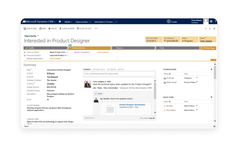Expand Interested in Produc... dropdown arrow
Screen dimensions: 238x147
(117, 22)
